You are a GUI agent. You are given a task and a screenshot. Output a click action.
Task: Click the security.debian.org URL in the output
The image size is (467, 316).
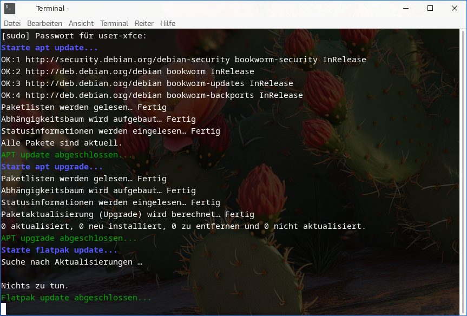point(127,60)
